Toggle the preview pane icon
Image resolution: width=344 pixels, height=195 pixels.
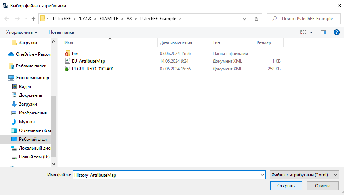(323, 32)
